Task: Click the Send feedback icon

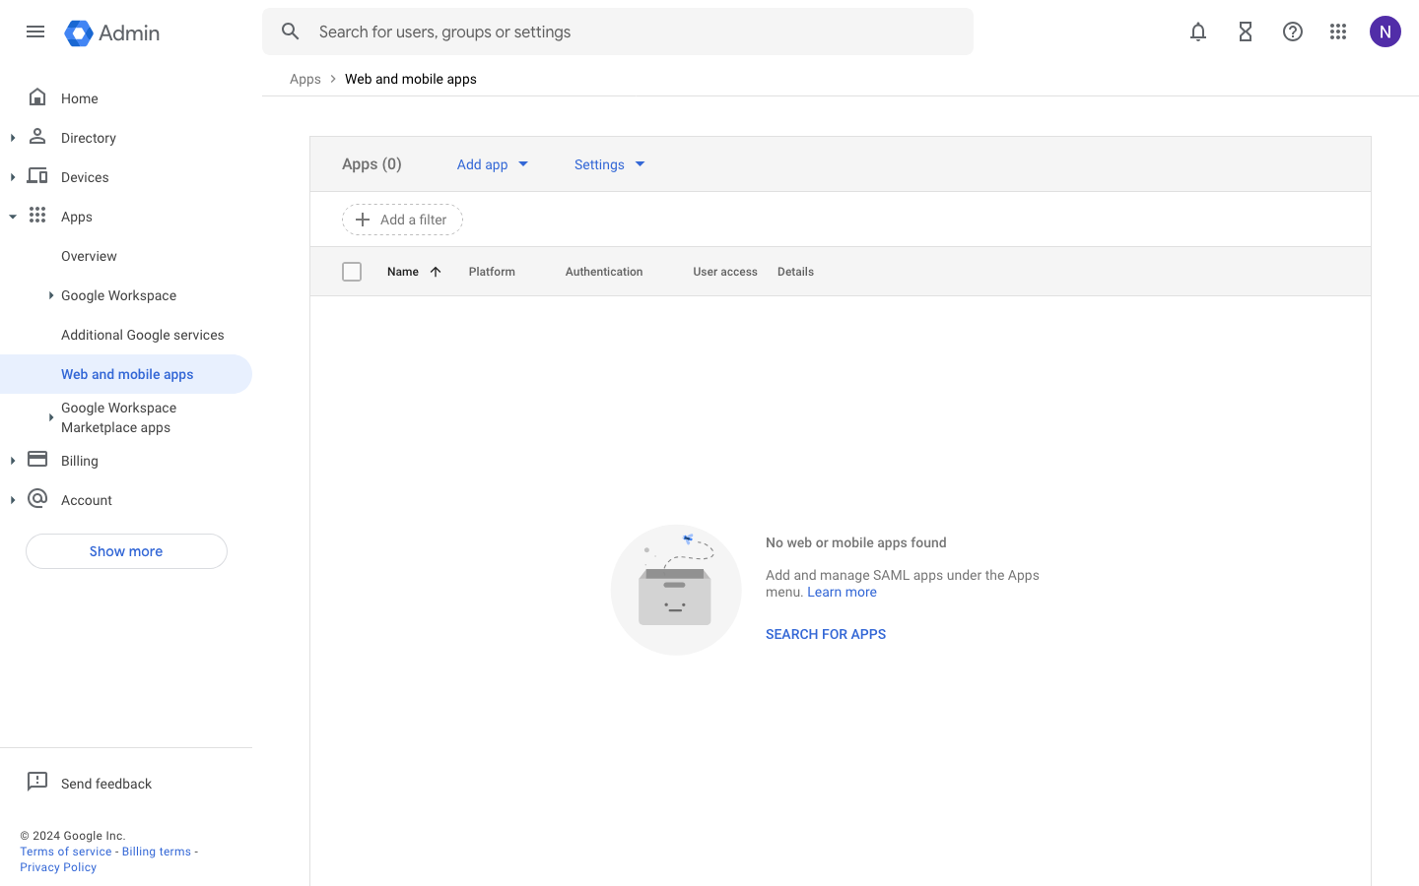Action: 37,782
